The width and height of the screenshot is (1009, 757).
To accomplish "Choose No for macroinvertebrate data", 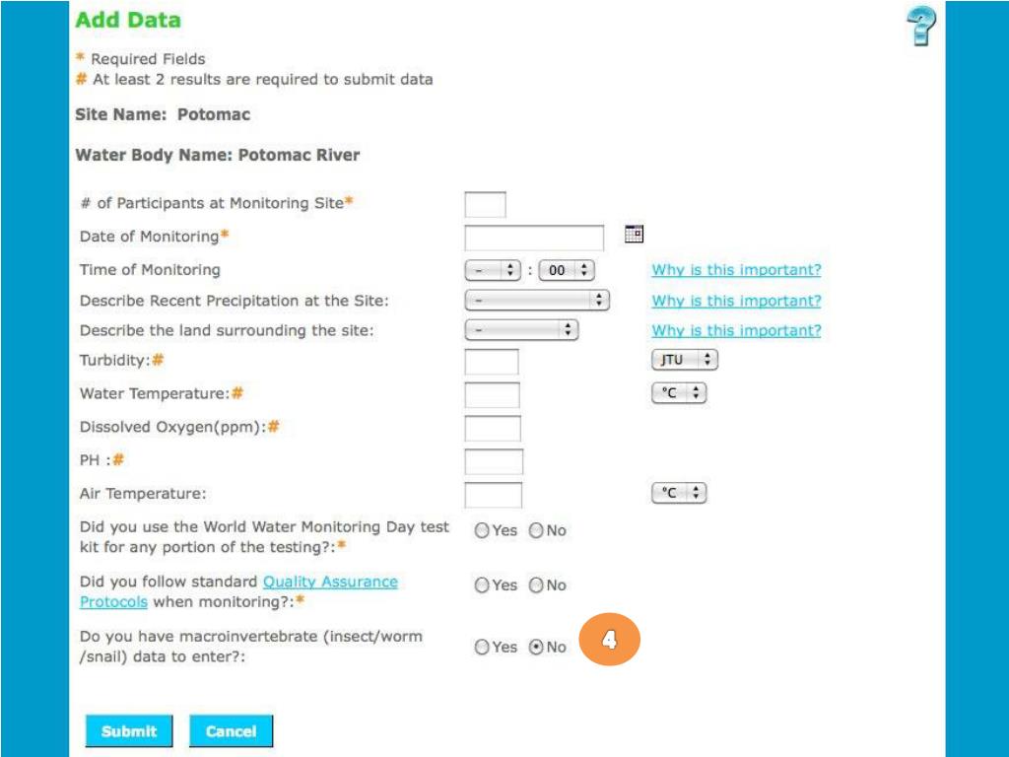I will (x=536, y=647).
